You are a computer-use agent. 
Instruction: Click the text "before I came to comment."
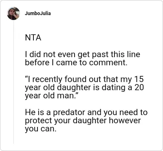(x=76, y=62)
